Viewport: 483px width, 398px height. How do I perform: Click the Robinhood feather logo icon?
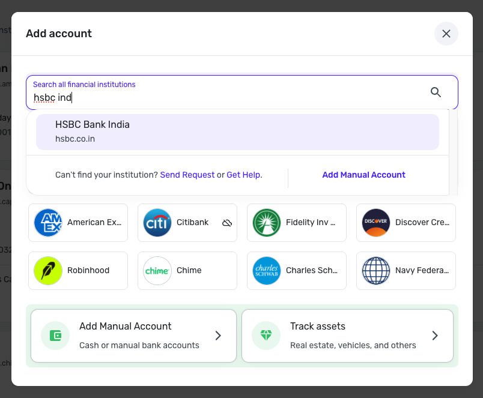[48, 271]
